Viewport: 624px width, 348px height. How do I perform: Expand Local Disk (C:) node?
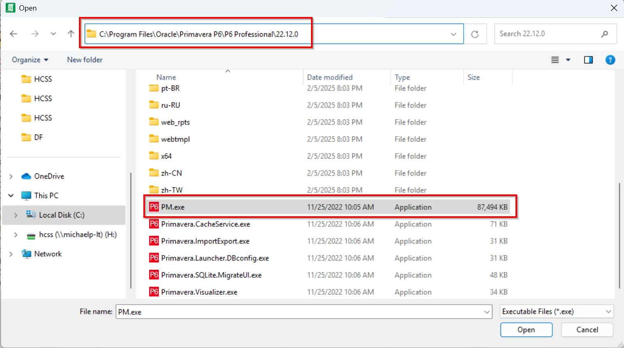(16, 215)
